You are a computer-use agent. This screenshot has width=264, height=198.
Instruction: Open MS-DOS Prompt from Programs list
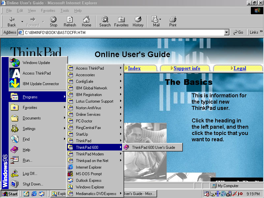[x=95, y=174]
